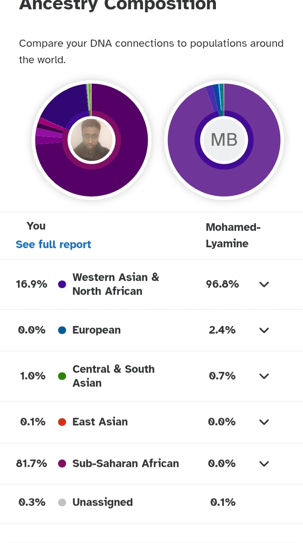Screen dimensions: 303x543
Task: Expand the East Asian row chevron
Action: click(x=264, y=422)
